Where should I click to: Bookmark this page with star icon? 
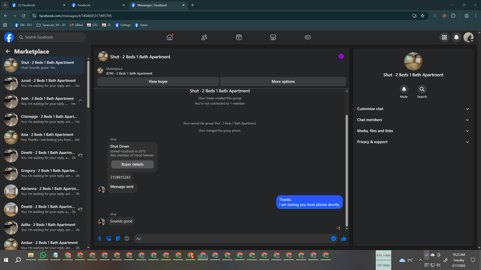point(423,16)
